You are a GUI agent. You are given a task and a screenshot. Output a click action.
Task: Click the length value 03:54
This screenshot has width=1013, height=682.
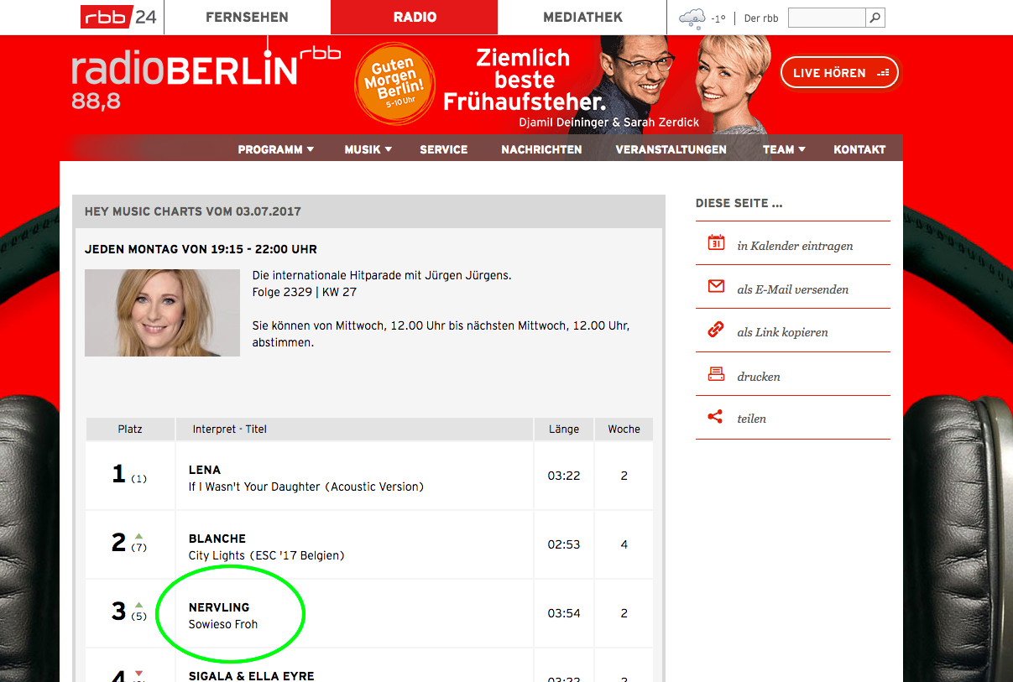pos(564,613)
